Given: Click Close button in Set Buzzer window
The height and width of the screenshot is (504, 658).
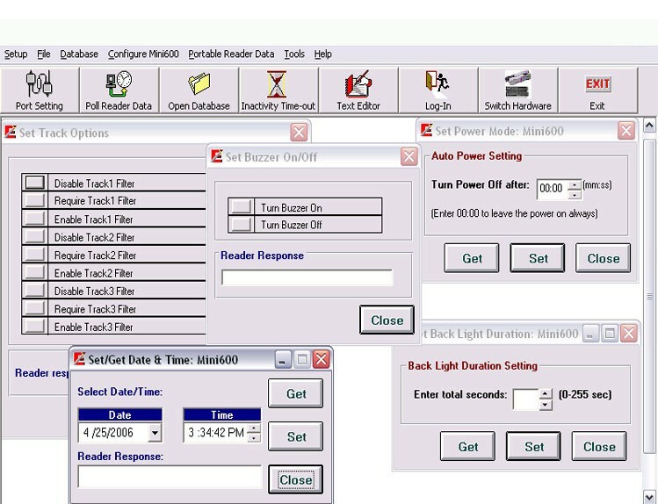Looking at the screenshot, I should click(x=387, y=320).
